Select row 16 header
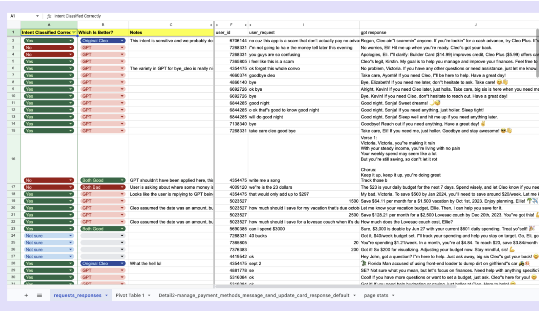539x311 pixels. 13,159
